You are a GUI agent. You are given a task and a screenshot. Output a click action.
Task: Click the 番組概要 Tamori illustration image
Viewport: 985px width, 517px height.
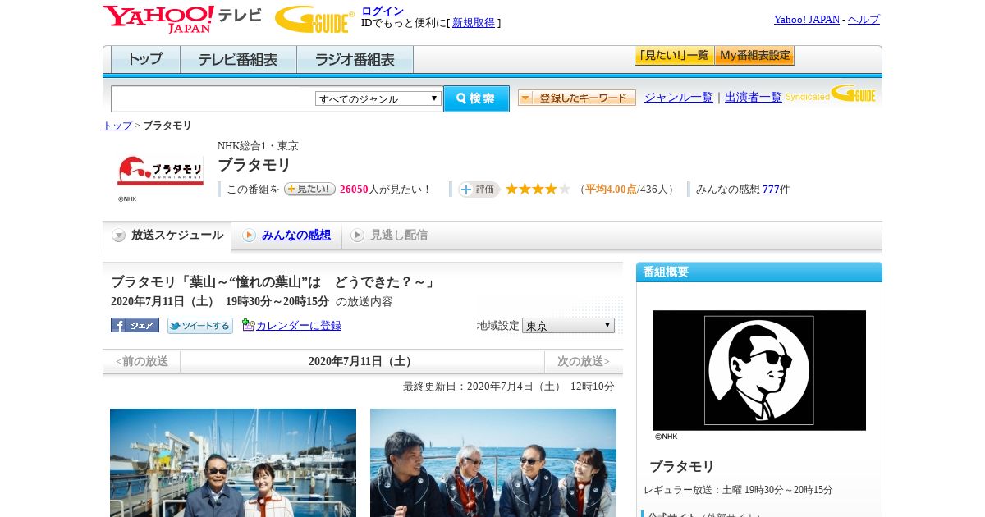(x=759, y=370)
